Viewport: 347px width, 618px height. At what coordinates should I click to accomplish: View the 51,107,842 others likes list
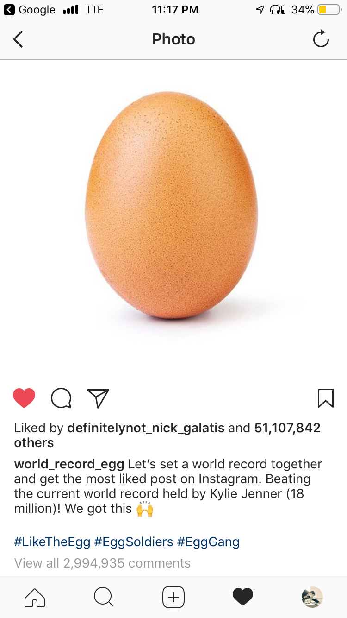coord(167,435)
